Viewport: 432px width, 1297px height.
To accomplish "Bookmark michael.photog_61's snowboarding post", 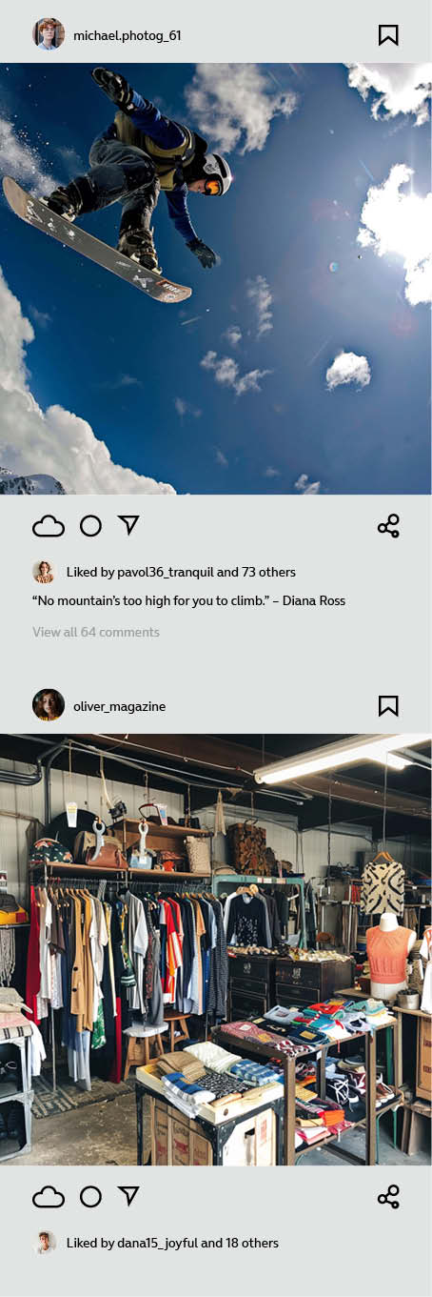I will (388, 35).
